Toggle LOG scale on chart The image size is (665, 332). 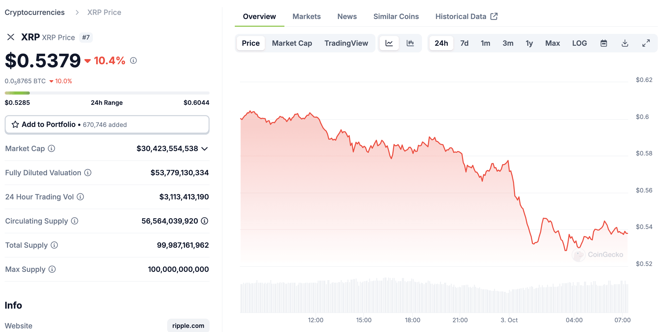[579, 43]
